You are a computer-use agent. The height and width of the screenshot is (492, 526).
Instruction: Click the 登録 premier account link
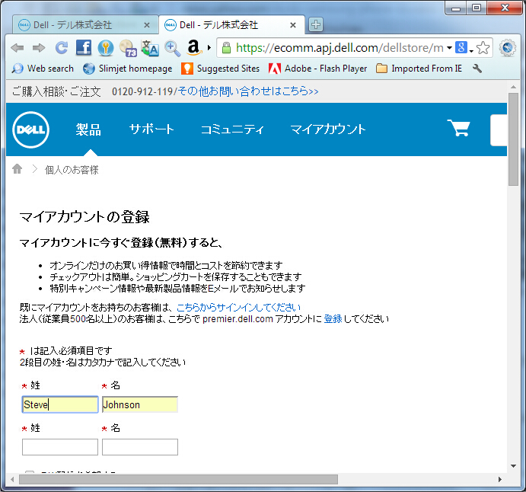coord(333,319)
